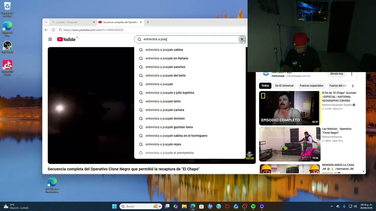Choose suggestion 'entrevista a joaquin tenis'
Screen dimensions: 376x211
[x=190, y=101]
